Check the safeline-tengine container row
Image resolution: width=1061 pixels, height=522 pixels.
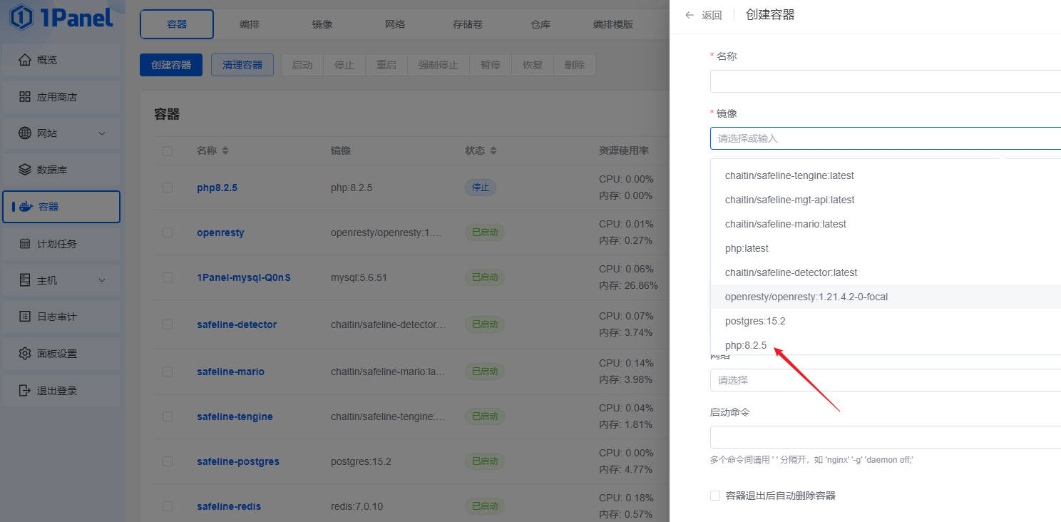pos(168,416)
